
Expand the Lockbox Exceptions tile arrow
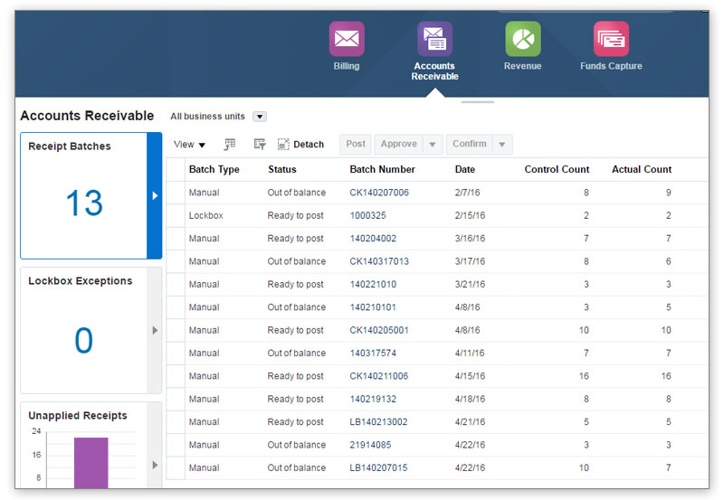pyautogui.click(x=155, y=331)
